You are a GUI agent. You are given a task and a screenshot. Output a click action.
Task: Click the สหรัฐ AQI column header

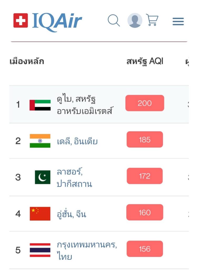point(145,61)
